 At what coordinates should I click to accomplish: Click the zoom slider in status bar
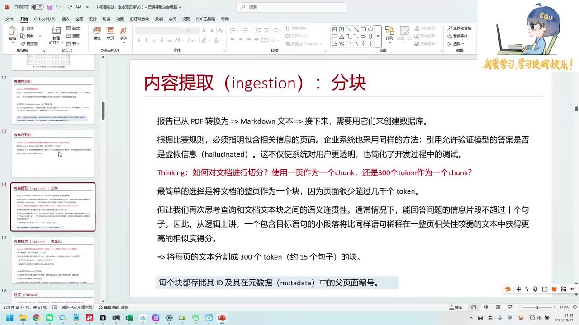point(537,307)
